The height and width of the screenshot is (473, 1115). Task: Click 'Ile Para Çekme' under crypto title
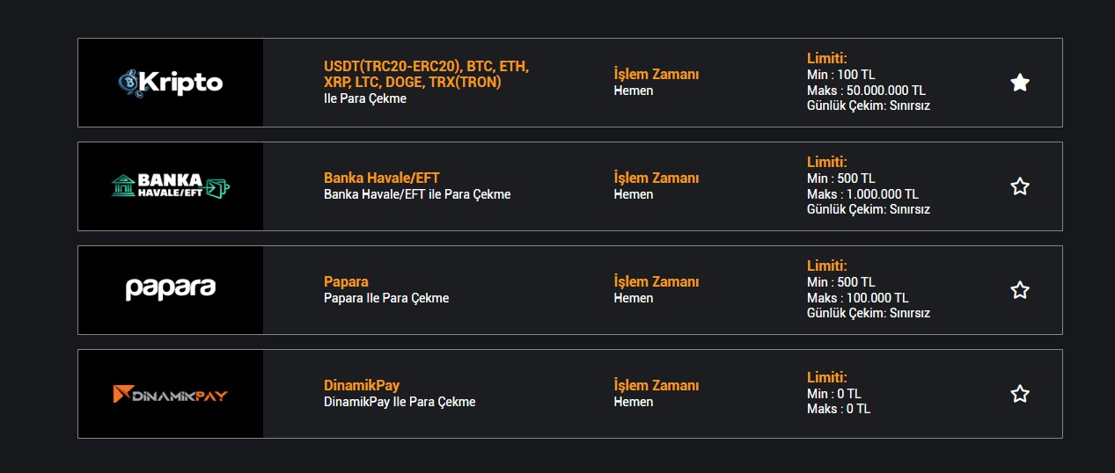click(365, 98)
